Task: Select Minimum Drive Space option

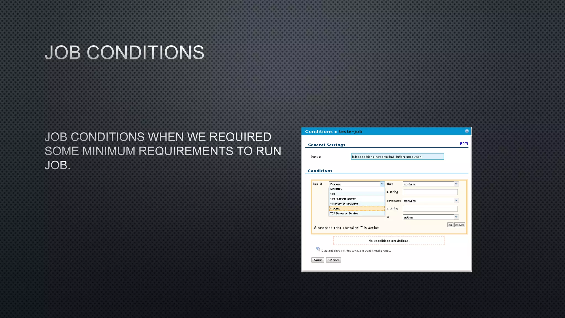Action: click(x=357, y=203)
